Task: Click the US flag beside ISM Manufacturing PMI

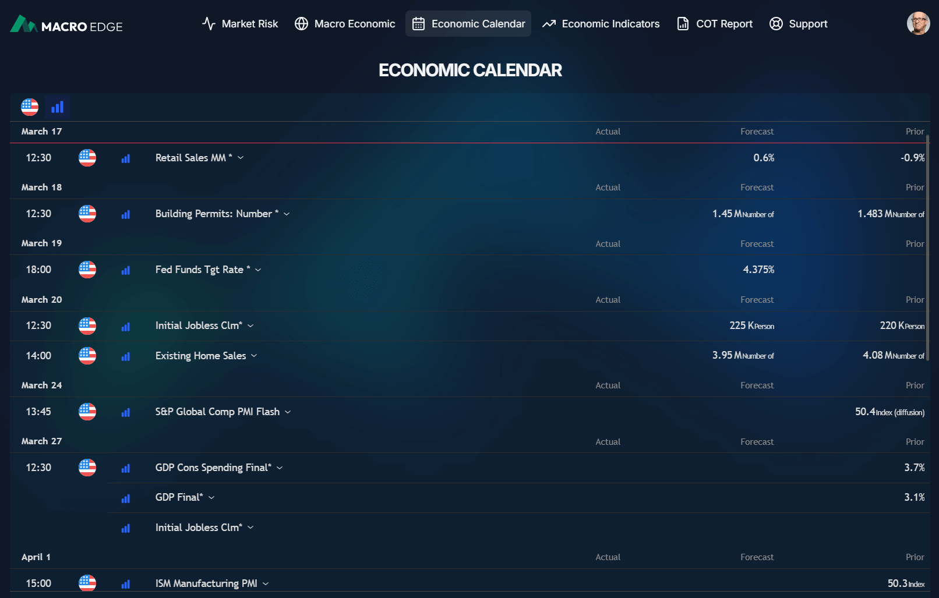Action: point(87,583)
